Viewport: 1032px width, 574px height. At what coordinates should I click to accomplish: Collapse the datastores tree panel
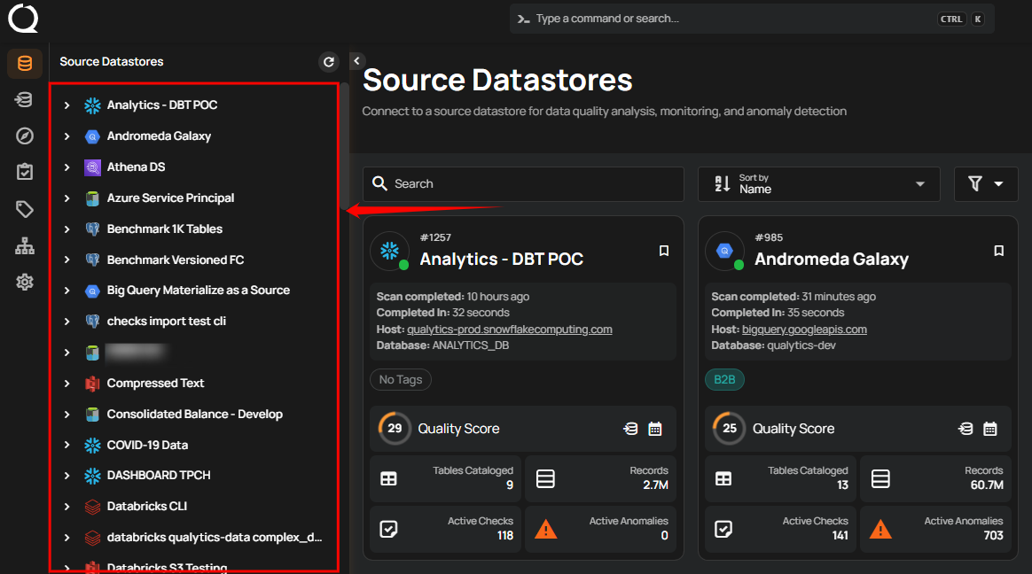tap(356, 61)
